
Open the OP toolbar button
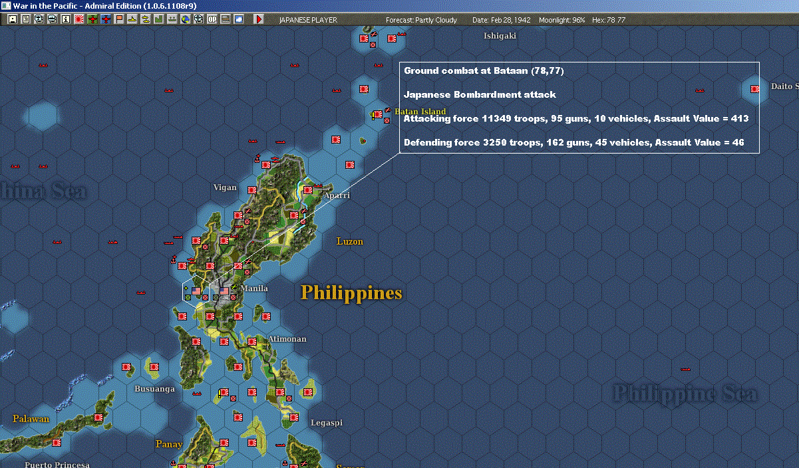pos(212,19)
